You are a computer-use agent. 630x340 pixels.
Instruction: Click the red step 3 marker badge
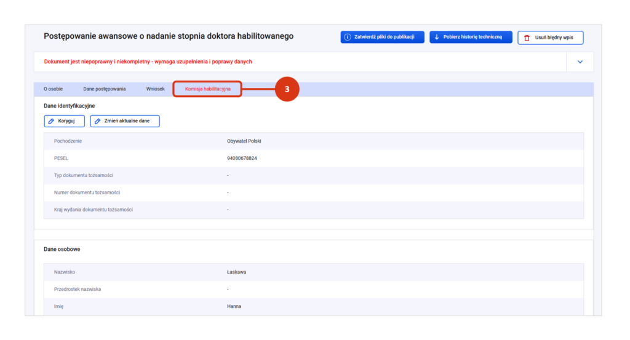tap(287, 89)
